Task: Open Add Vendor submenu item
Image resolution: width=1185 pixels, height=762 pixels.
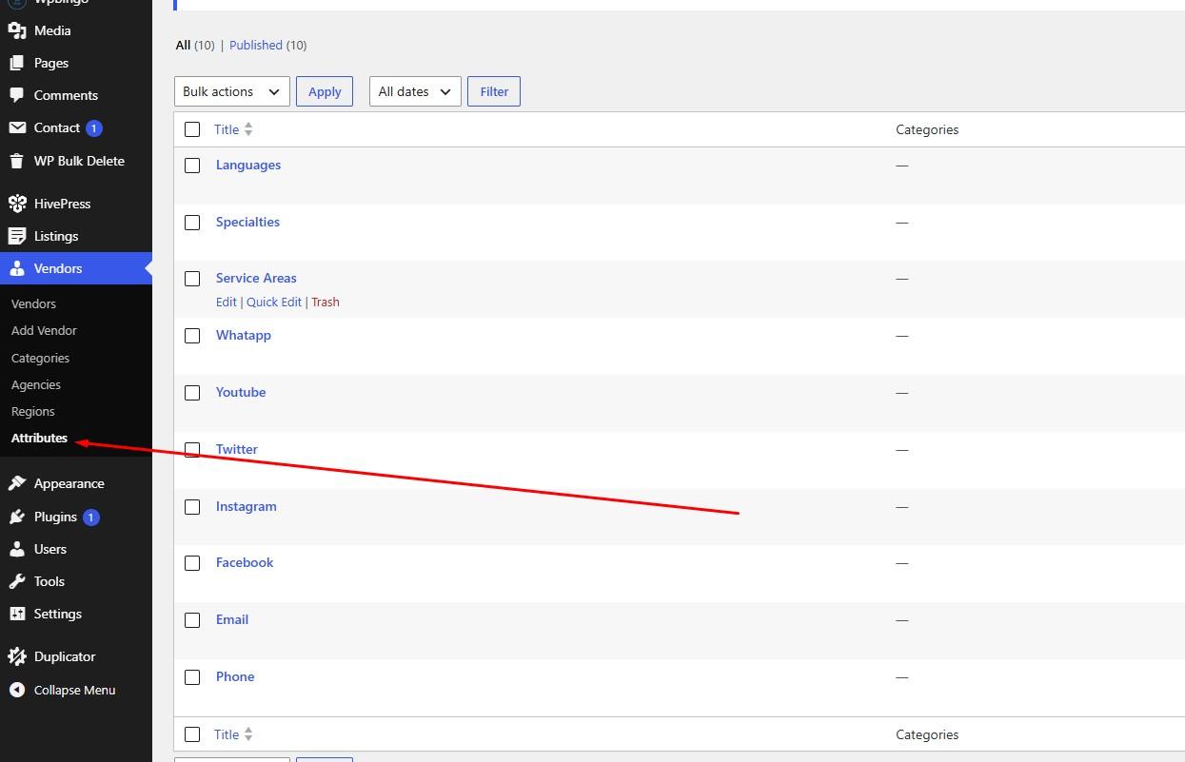Action: pyautogui.click(x=44, y=330)
